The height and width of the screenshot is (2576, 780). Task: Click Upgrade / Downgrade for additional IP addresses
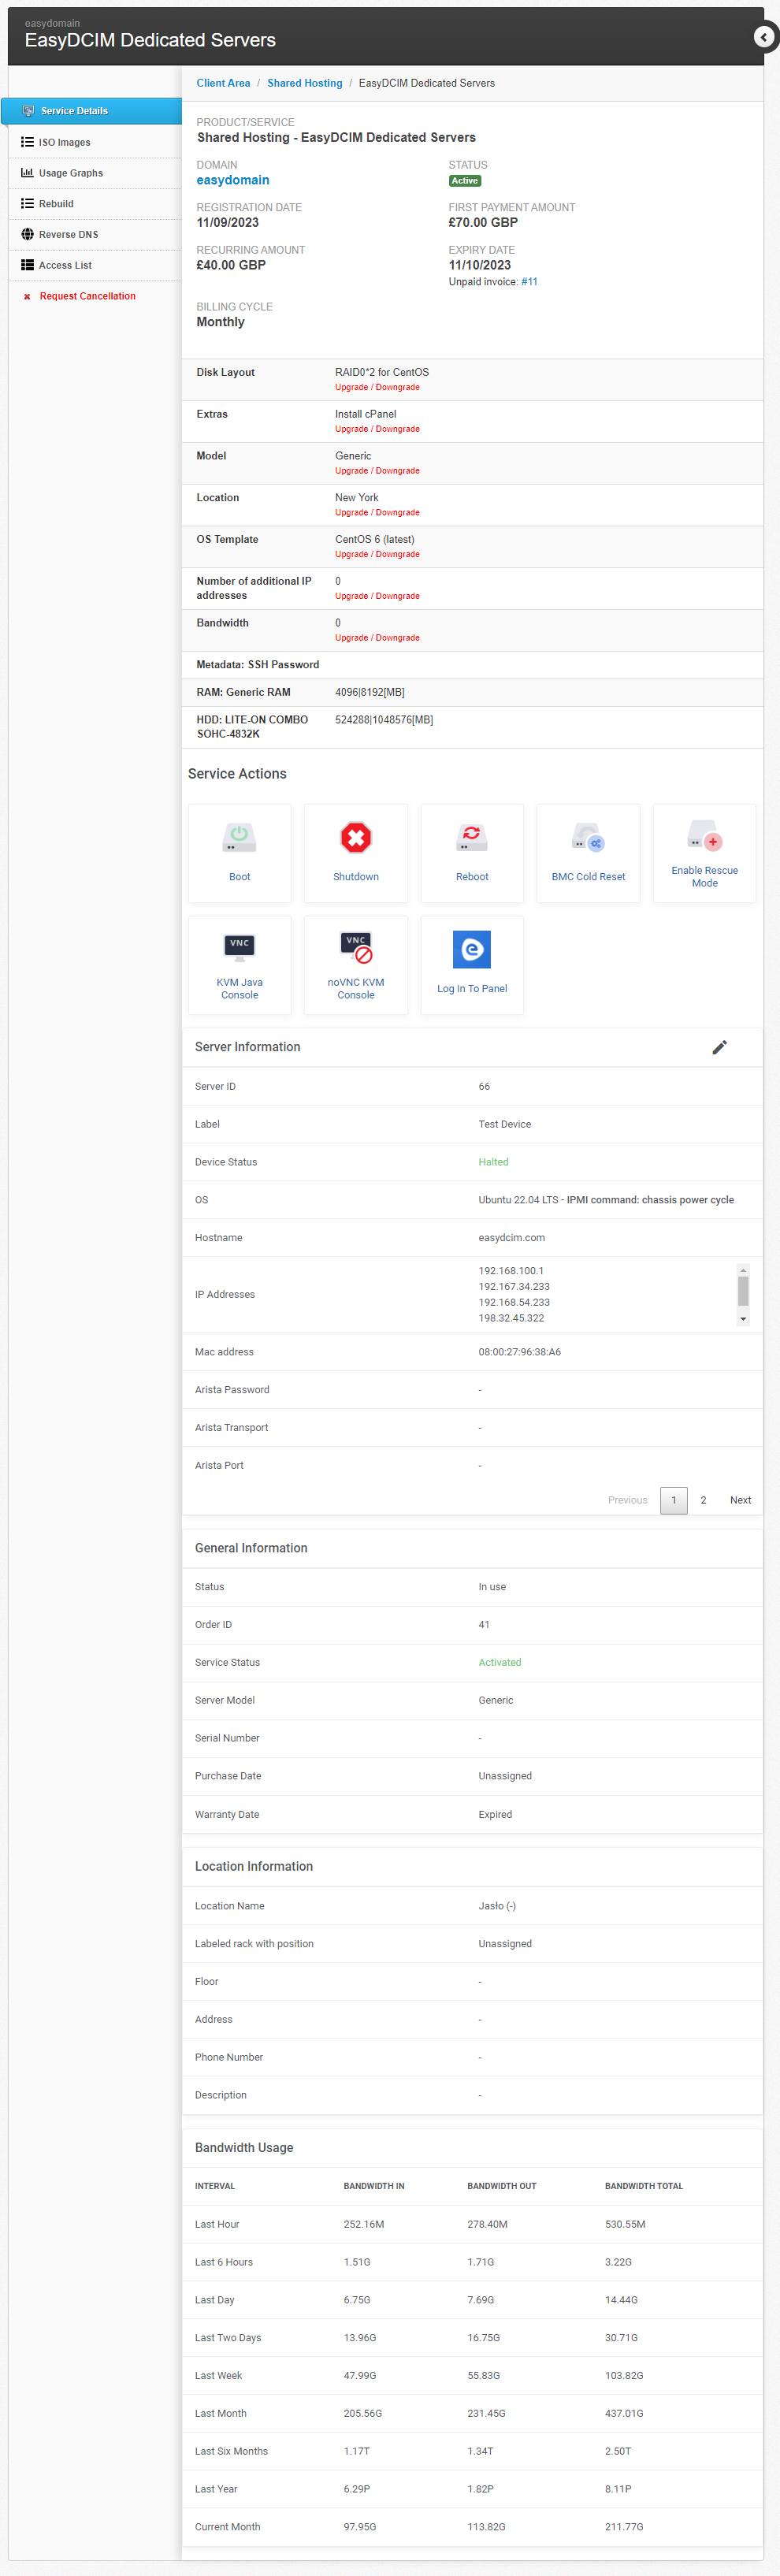(377, 596)
